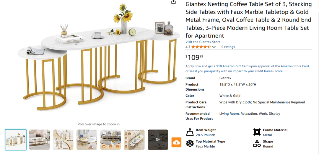Select the fourth product thumbnail

(x=87, y=140)
